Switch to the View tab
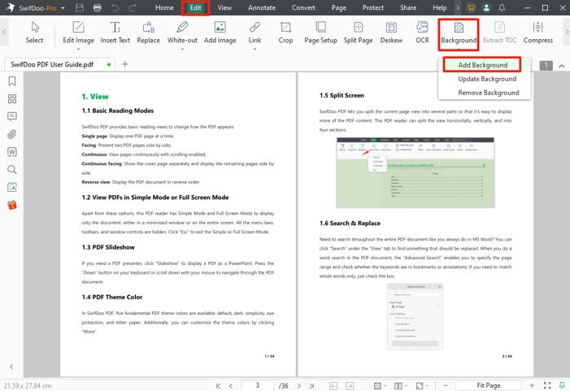Viewport: 570px width, 391px height. click(224, 7)
